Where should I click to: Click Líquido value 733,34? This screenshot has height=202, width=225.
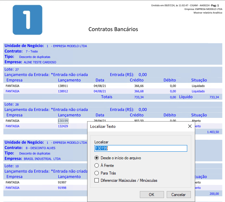[x=214, y=97]
